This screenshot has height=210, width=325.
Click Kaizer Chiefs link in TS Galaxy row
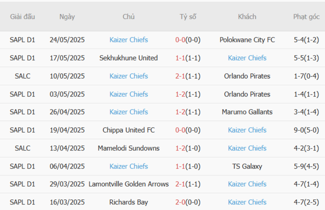tap(128, 166)
